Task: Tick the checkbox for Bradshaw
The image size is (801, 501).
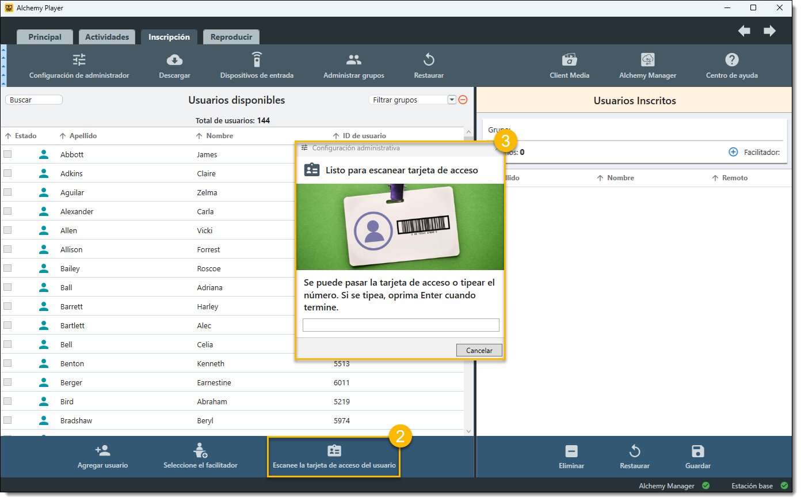Action: (7, 420)
